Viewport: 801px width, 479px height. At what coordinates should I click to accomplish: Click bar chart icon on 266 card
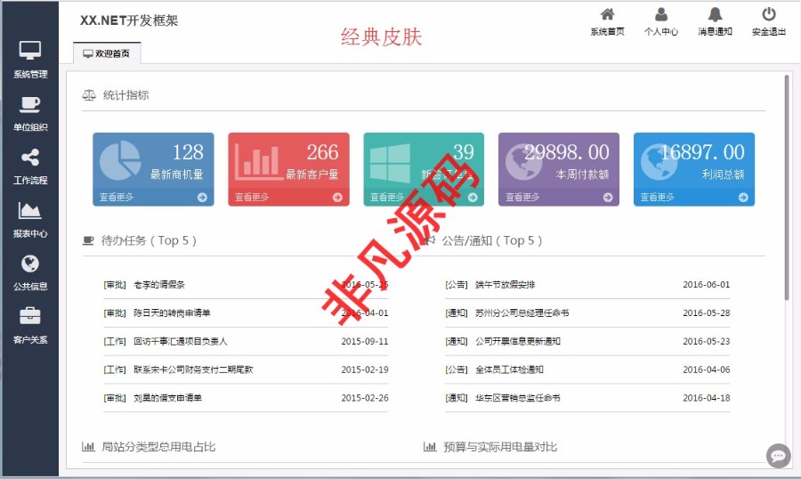pyautogui.click(x=258, y=161)
